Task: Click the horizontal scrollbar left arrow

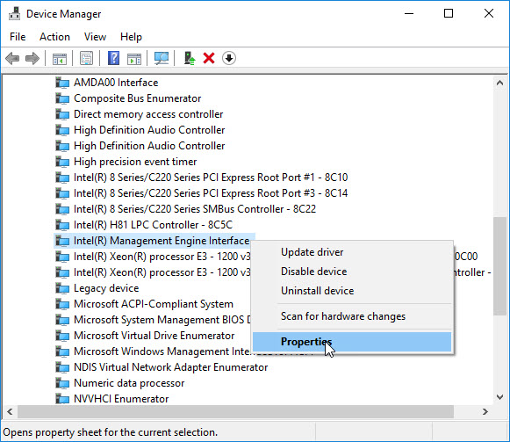Action: [10, 412]
